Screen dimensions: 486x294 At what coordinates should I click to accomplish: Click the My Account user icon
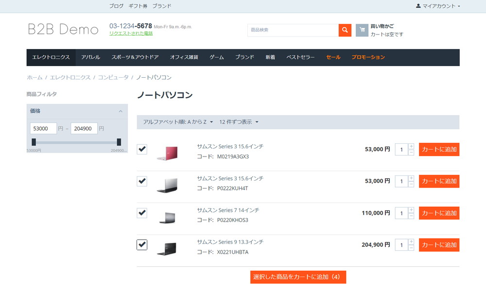click(x=418, y=6)
